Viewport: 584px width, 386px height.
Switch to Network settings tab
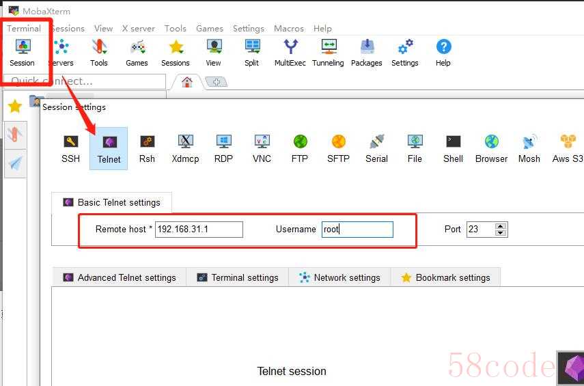pyautogui.click(x=339, y=277)
